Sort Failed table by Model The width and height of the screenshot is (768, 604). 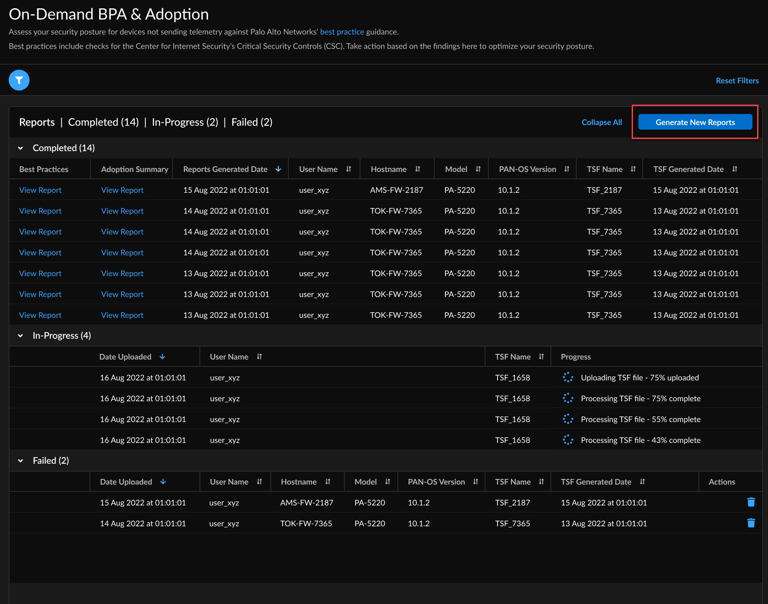387,482
